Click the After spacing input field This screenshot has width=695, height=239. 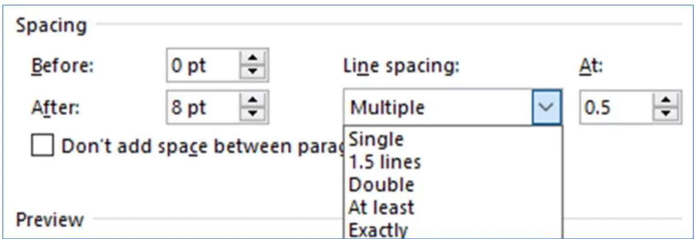204,107
